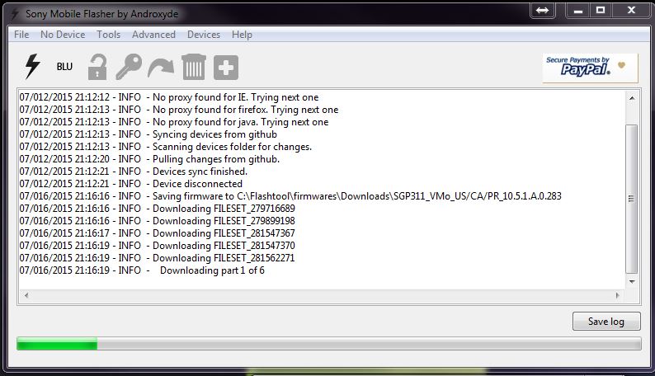Click log line 'Downloading FILESET_279716689'

click(x=157, y=209)
